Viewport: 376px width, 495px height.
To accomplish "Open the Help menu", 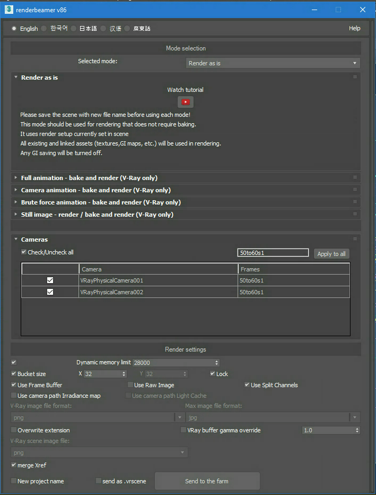I will coord(355,28).
